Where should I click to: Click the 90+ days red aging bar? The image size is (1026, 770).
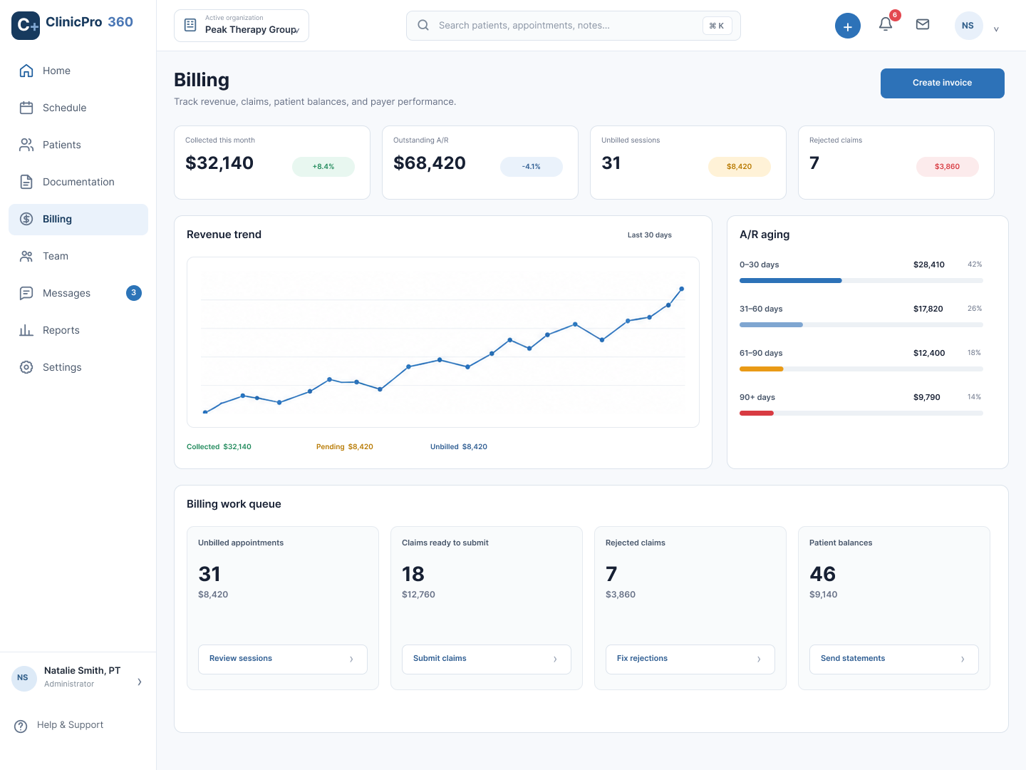[x=757, y=414]
